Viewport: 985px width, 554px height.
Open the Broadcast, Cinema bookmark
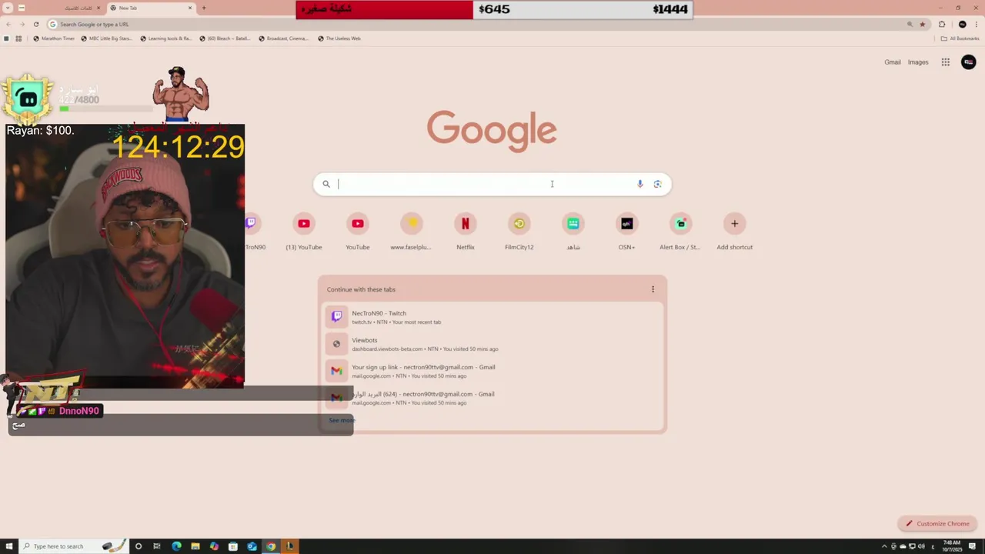tap(284, 38)
